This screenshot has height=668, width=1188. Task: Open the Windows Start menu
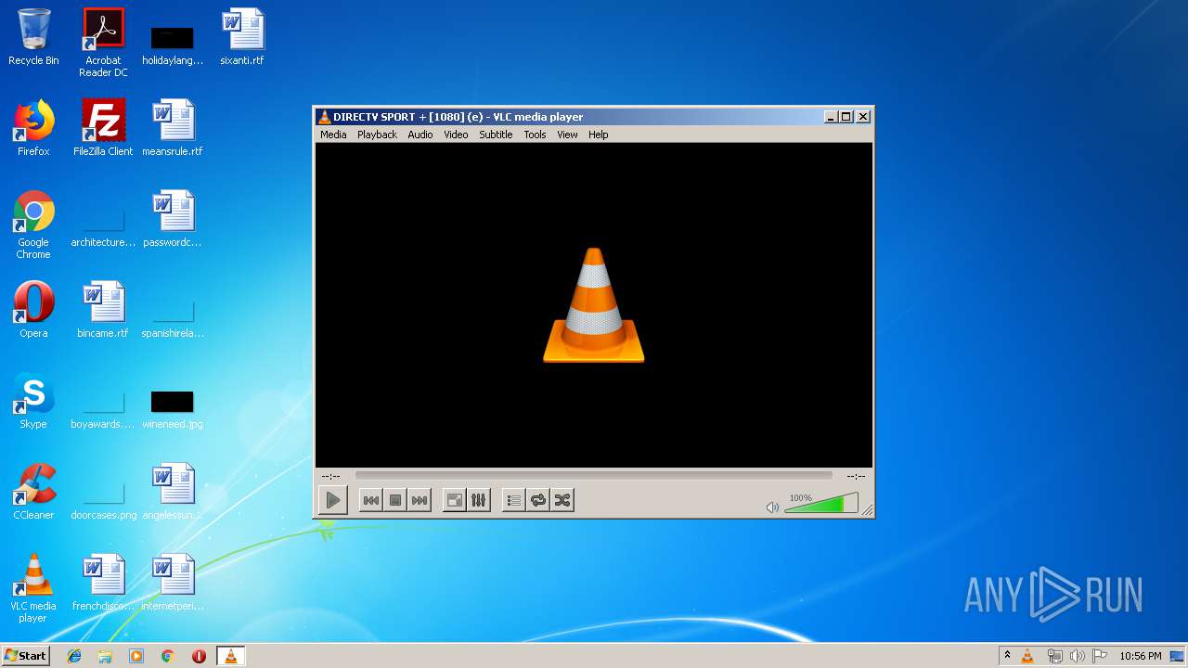25,656
